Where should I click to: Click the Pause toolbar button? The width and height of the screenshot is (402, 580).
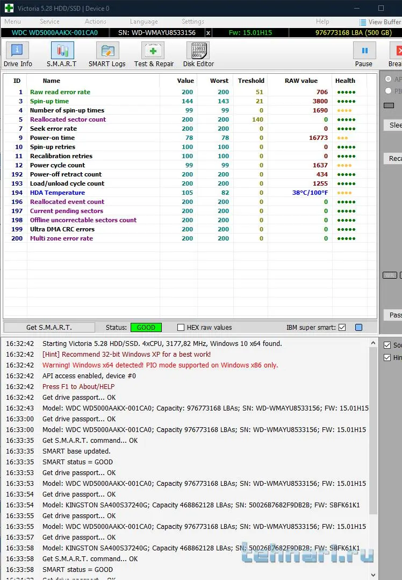click(364, 54)
